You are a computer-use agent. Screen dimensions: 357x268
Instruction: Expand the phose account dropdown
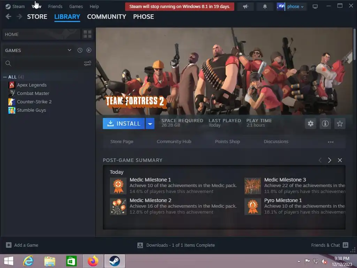coord(295,7)
